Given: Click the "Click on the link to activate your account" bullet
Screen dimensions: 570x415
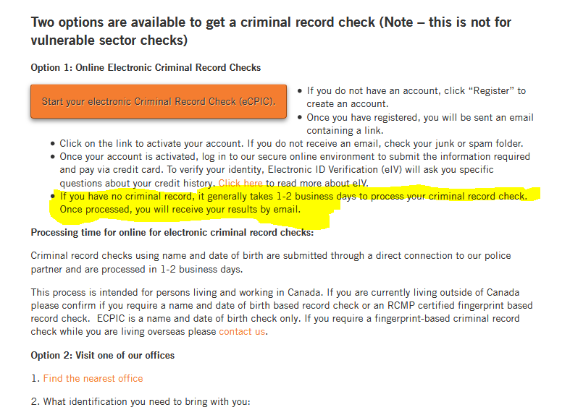Looking at the screenshot, I should pyautogui.click(x=291, y=144).
